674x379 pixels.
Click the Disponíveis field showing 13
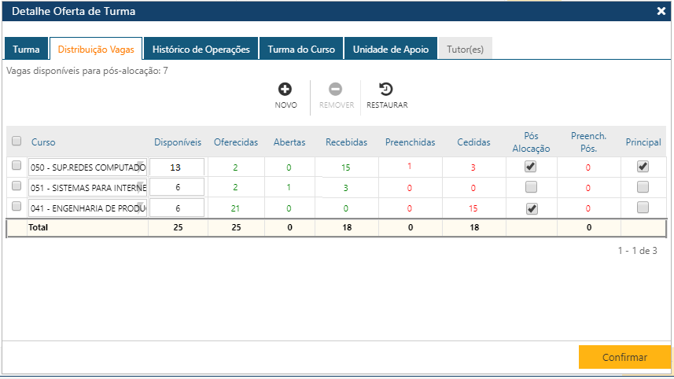click(176, 167)
